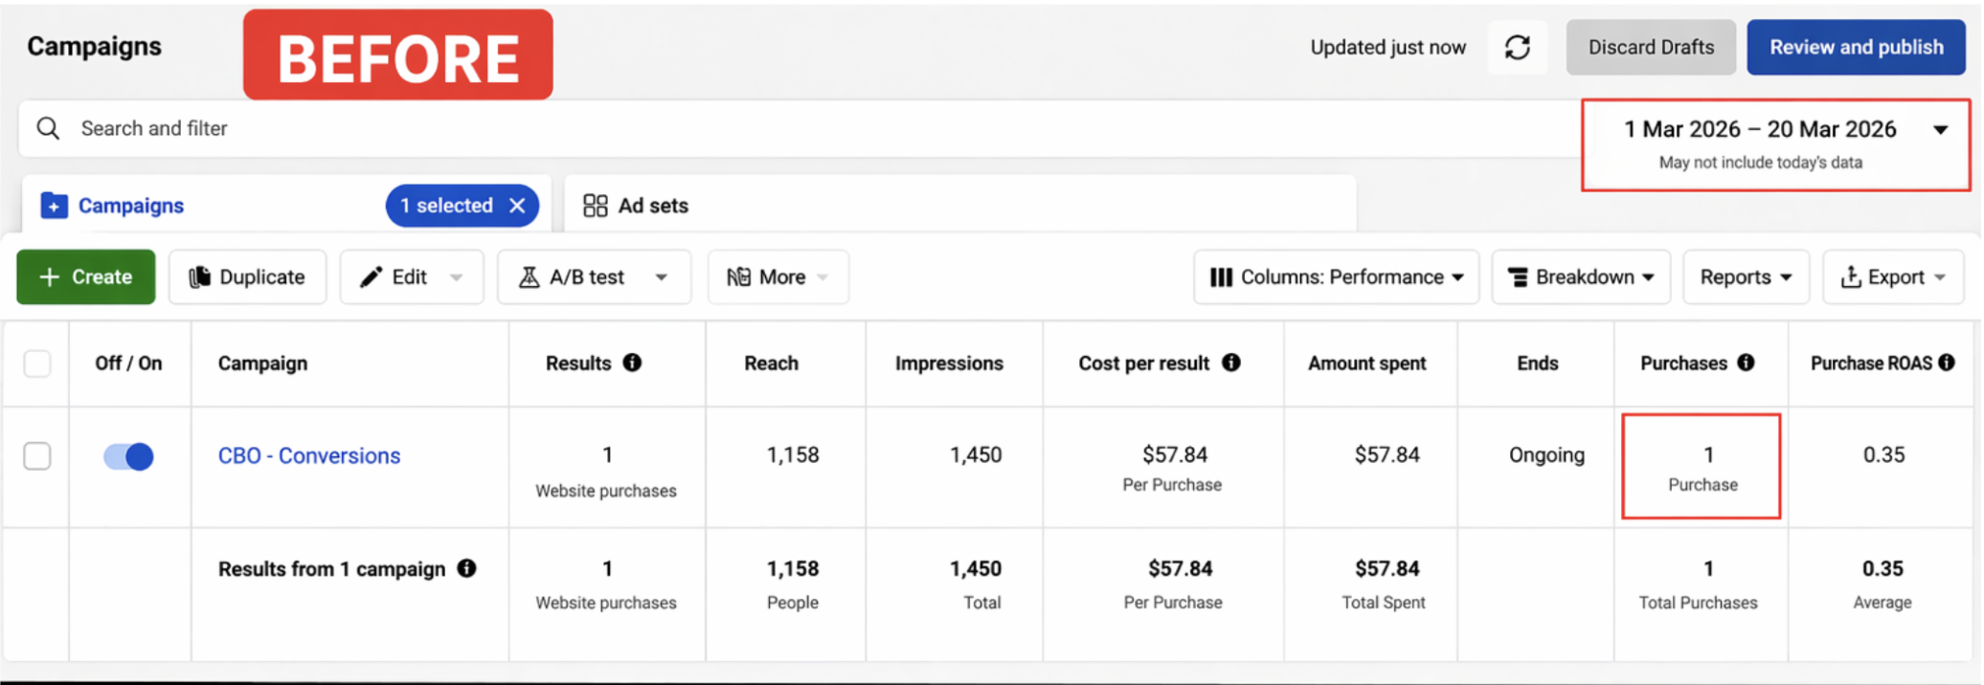Screen dimensions: 1984x685
Task: Click the info icon beside Results header
Action: click(x=632, y=363)
